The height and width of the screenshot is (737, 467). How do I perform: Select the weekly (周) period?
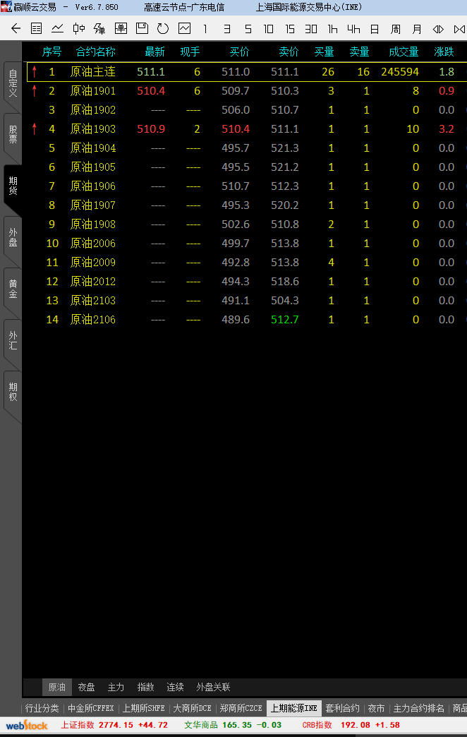[x=396, y=29]
